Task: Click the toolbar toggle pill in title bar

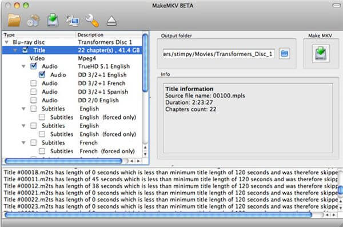Action: coord(336,6)
